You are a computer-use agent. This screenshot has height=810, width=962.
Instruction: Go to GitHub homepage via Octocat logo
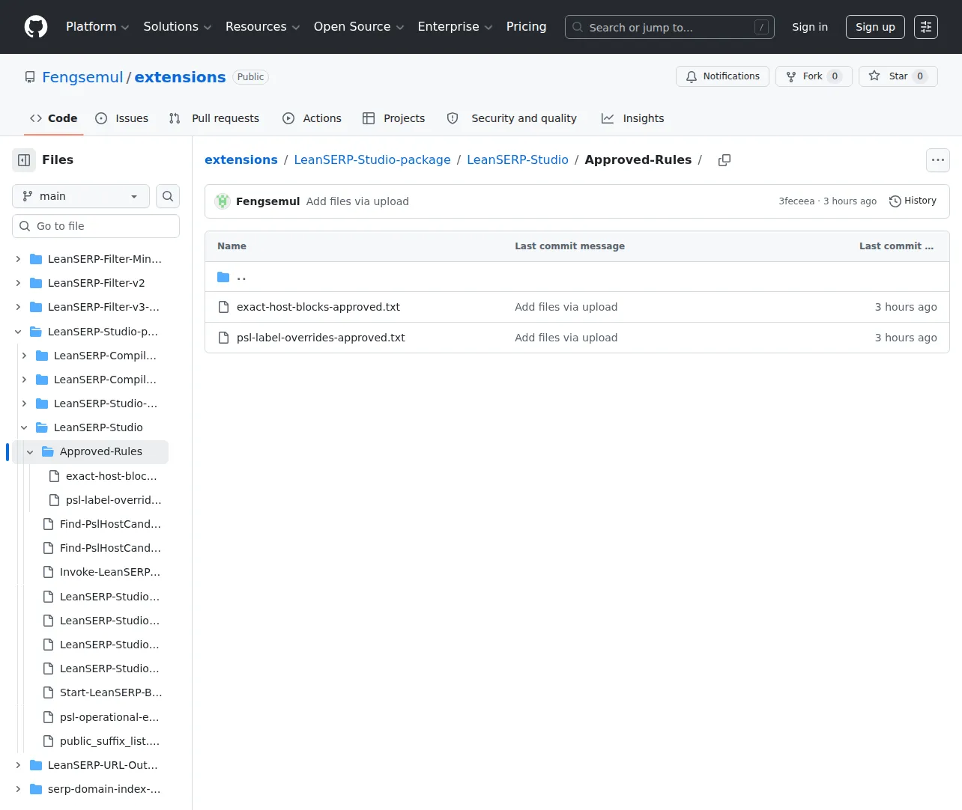(36, 27)
